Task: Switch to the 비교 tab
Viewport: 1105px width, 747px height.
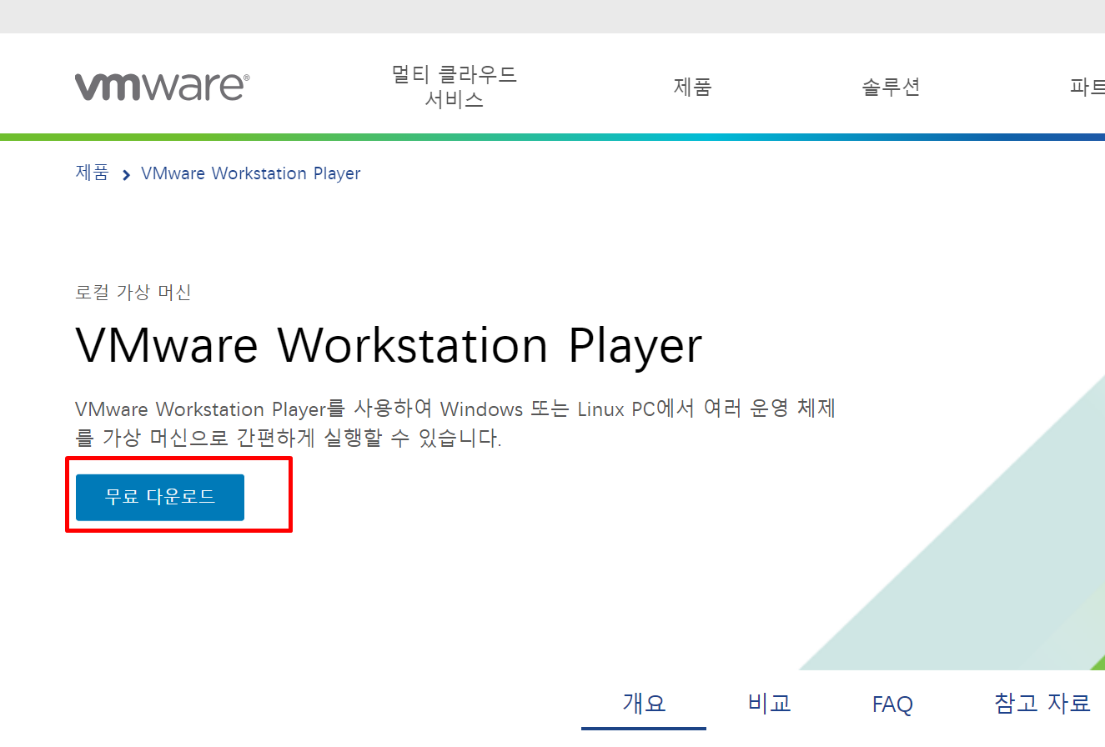Action: [x=769, y=703]
